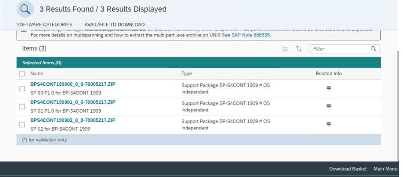Open the sort items arrows icon

298,49
